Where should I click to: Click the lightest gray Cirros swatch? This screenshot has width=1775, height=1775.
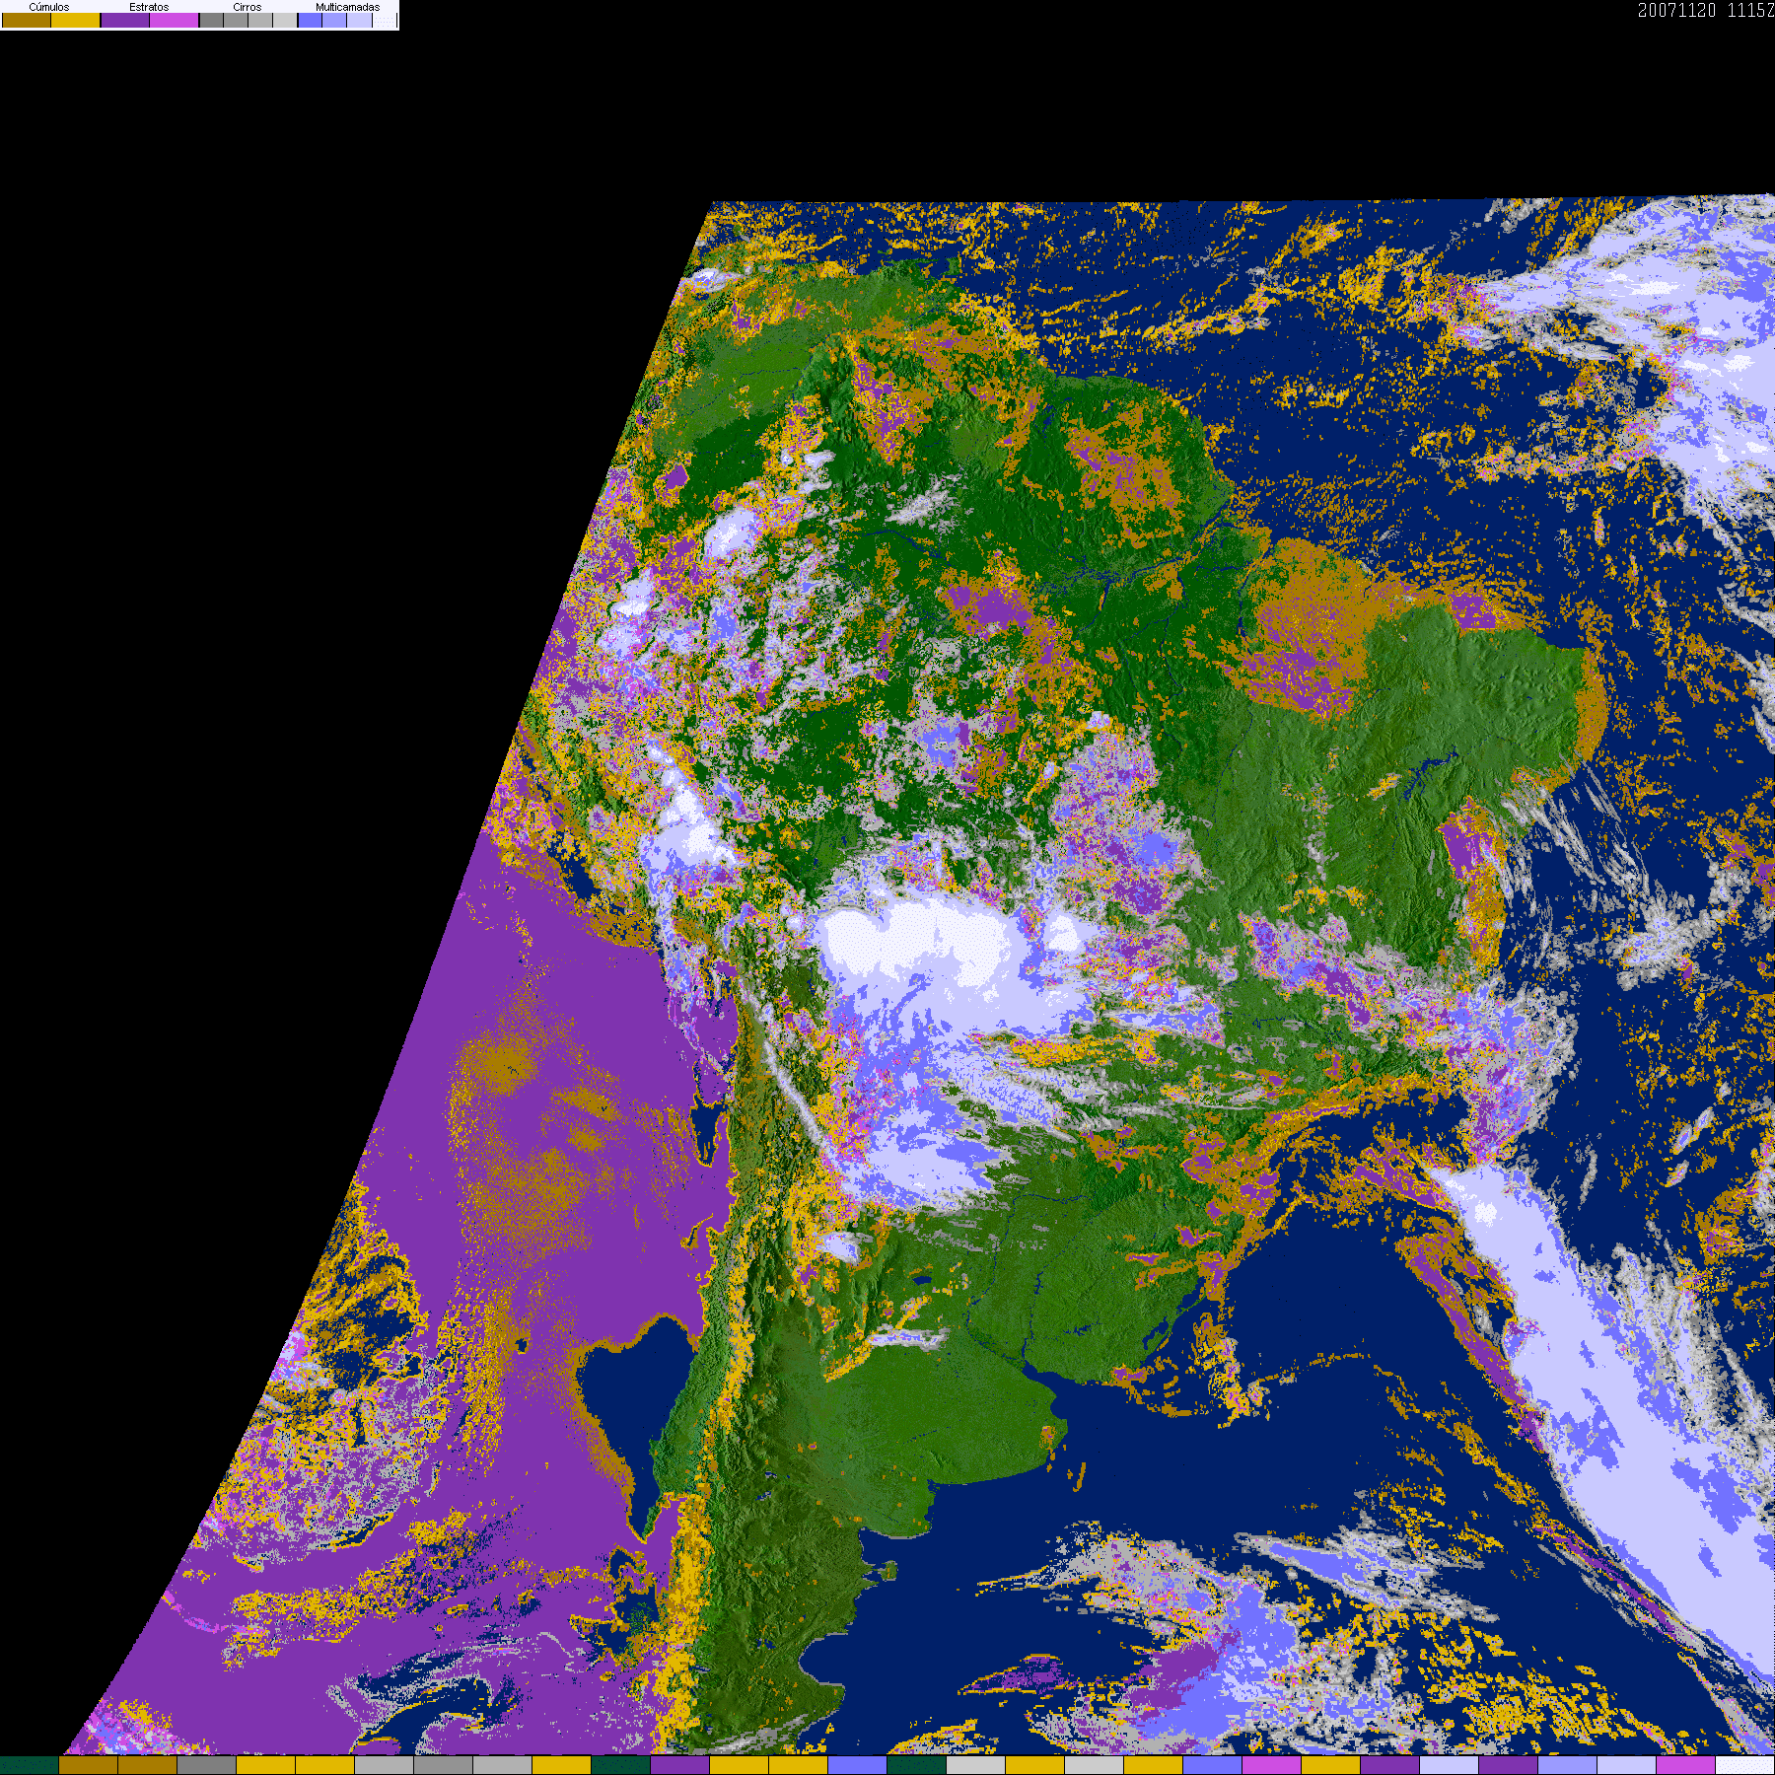click(x=285, y=20)
